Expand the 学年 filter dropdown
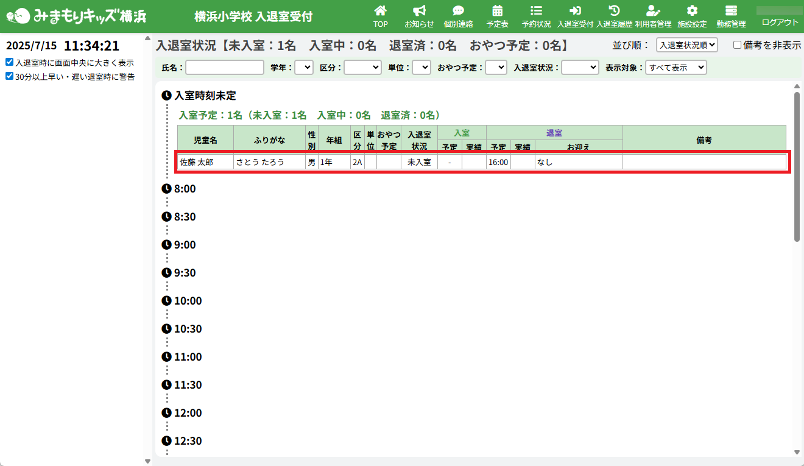Image resolution: width=804 pixels, height=466 pixels. point(303,68)
